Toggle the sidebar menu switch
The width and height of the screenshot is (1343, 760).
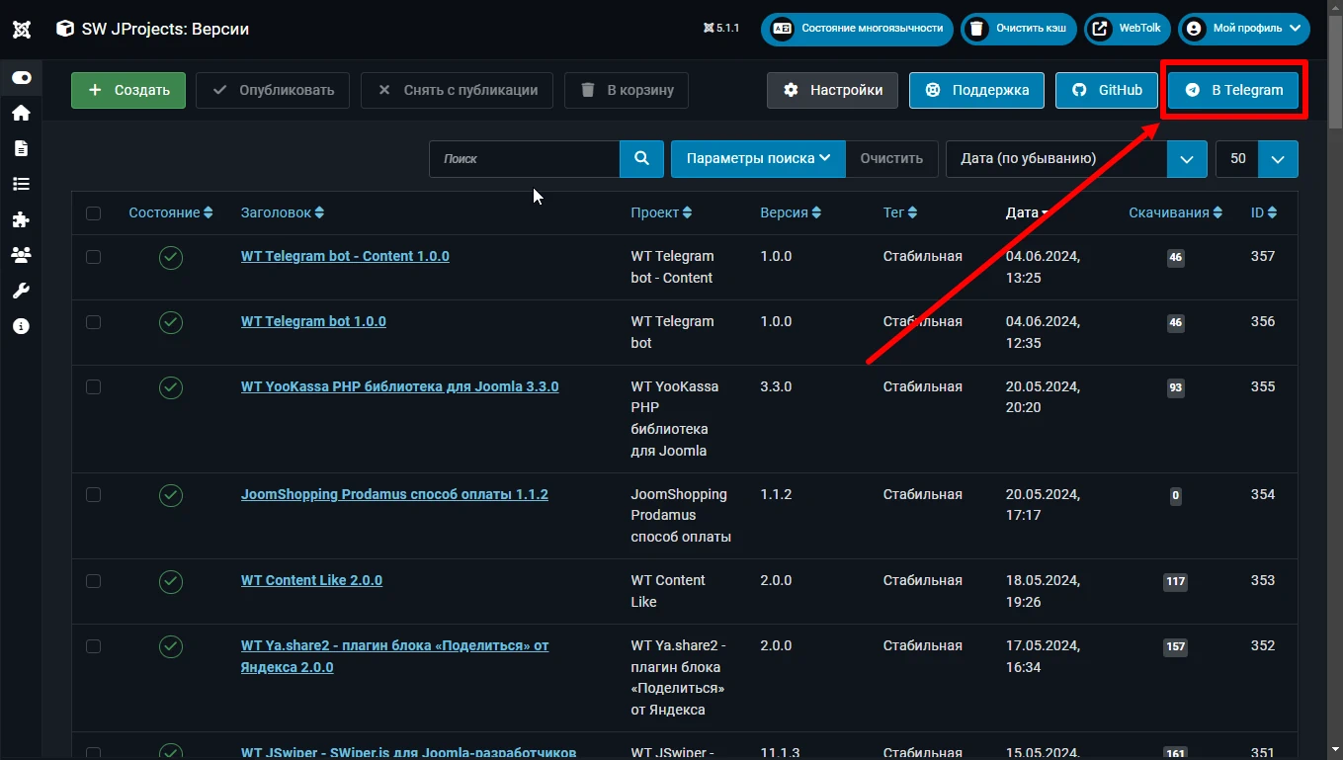(x=21, y=77)
